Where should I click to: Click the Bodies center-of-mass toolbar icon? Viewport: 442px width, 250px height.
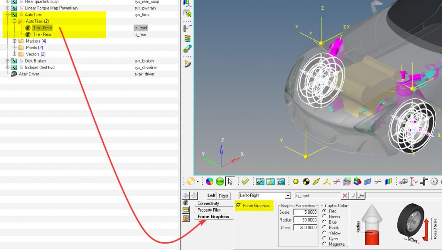(306, 182)
